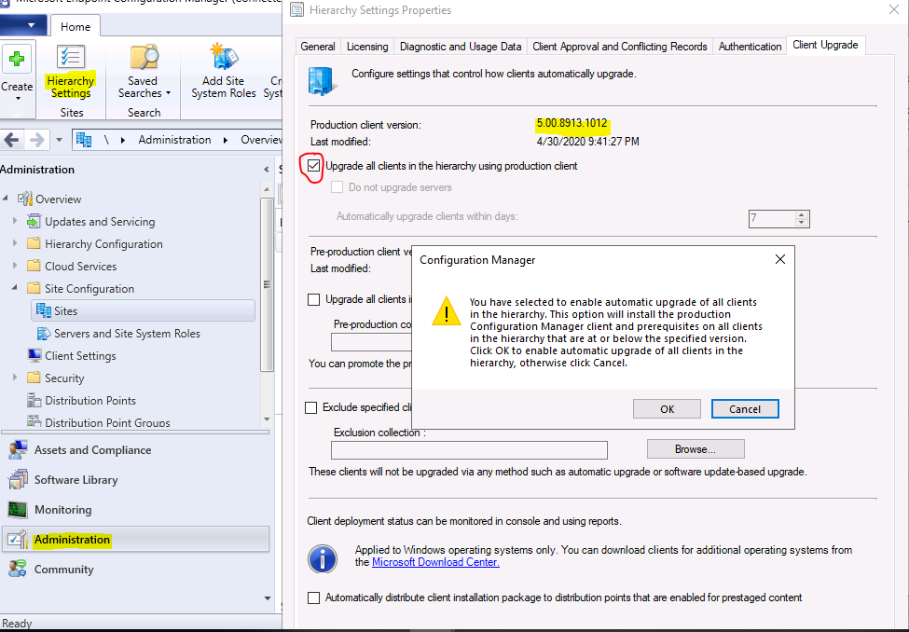Image resolution: width=909 pixels, height=632 pixels.
Task: Increase the upgrade-within-days spinner value
Action: point(802,215)
